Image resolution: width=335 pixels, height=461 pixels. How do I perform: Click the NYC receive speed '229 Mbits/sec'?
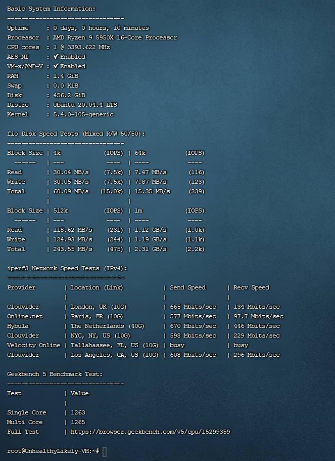pyautogui.click(x=257, y=336)
